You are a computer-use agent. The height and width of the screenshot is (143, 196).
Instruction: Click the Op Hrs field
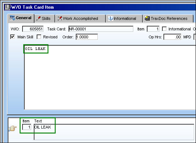(172, 37)
